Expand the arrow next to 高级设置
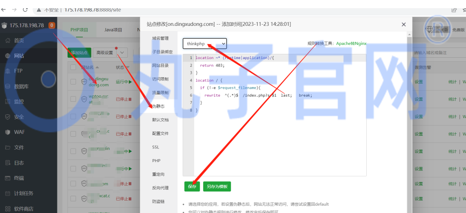466x213 pixels. point(122,53)
